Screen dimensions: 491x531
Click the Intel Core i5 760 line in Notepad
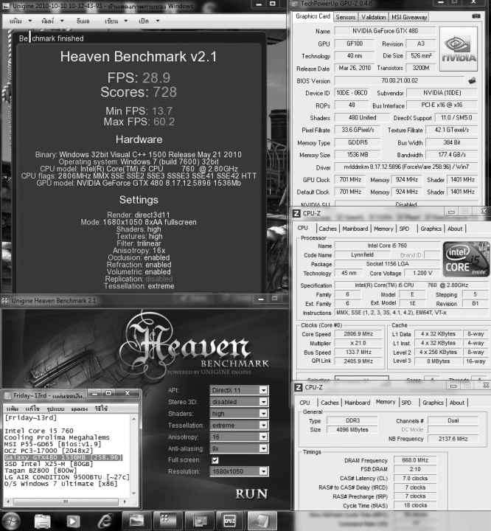pos(39,431)
